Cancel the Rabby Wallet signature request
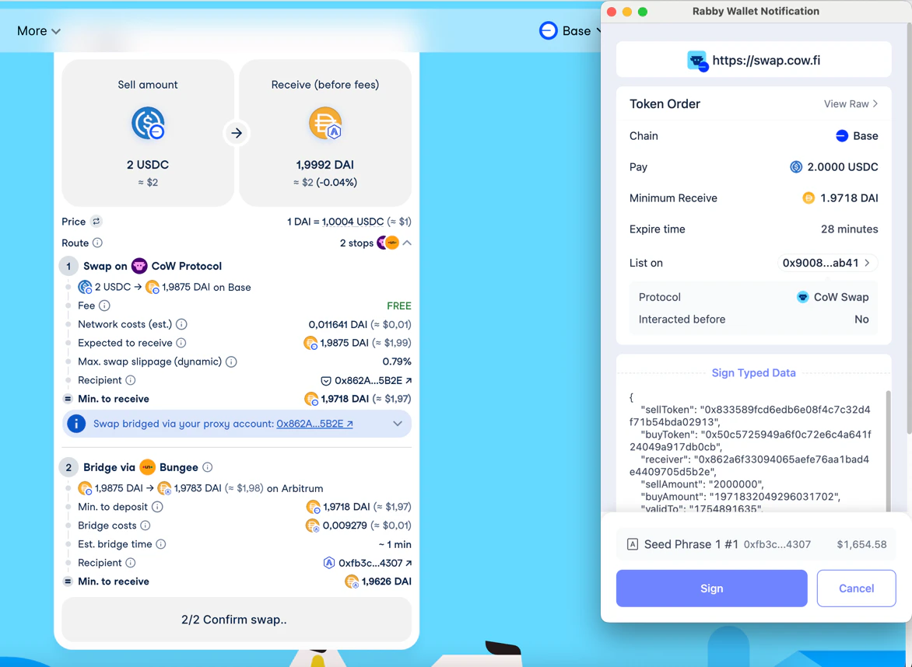Screen dimensions: 912x667 point(856,588)
